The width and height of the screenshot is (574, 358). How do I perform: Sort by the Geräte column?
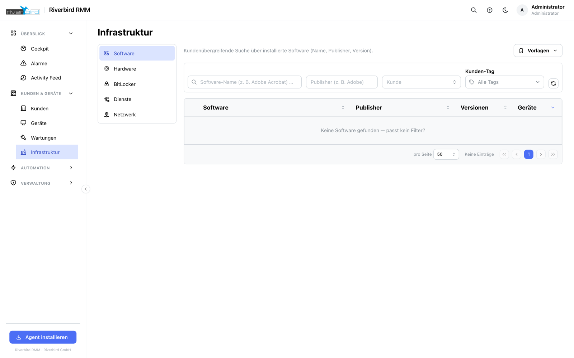point(536,108)
